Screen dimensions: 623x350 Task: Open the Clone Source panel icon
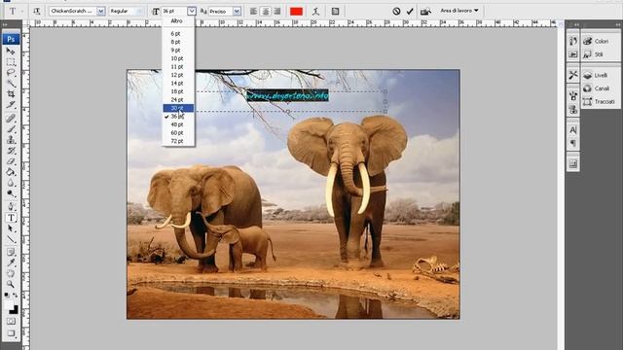click(x=573, y=109)
